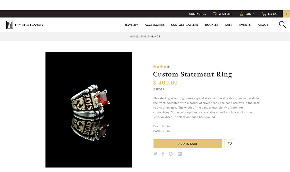
Task: Open My Cart
Action: (x=271, y=14)
